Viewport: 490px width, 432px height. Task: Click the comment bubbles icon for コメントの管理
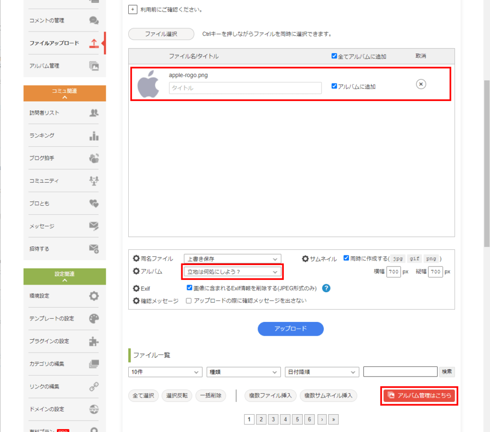click(x=94, y=20)
